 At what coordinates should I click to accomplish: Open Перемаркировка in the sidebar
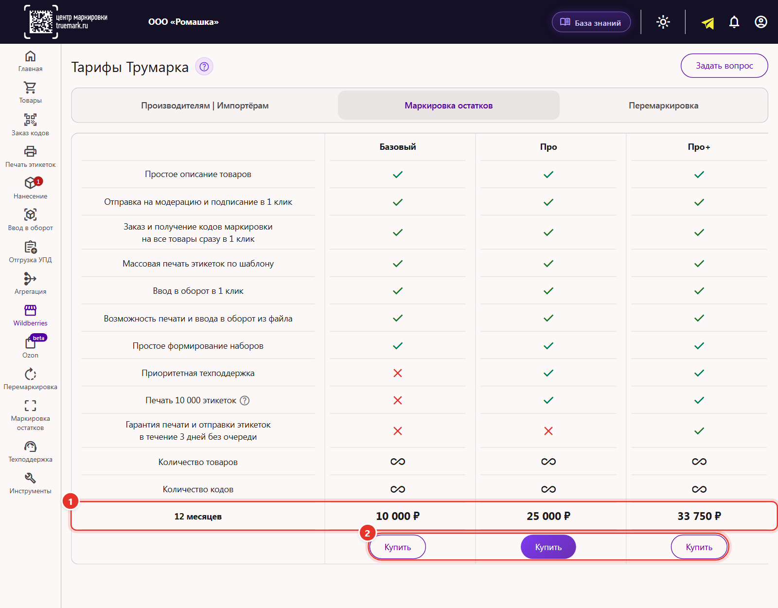click(30, 379)
